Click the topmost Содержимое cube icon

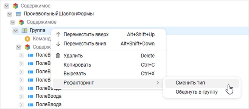pyautogui.click(x=16, y=6)
